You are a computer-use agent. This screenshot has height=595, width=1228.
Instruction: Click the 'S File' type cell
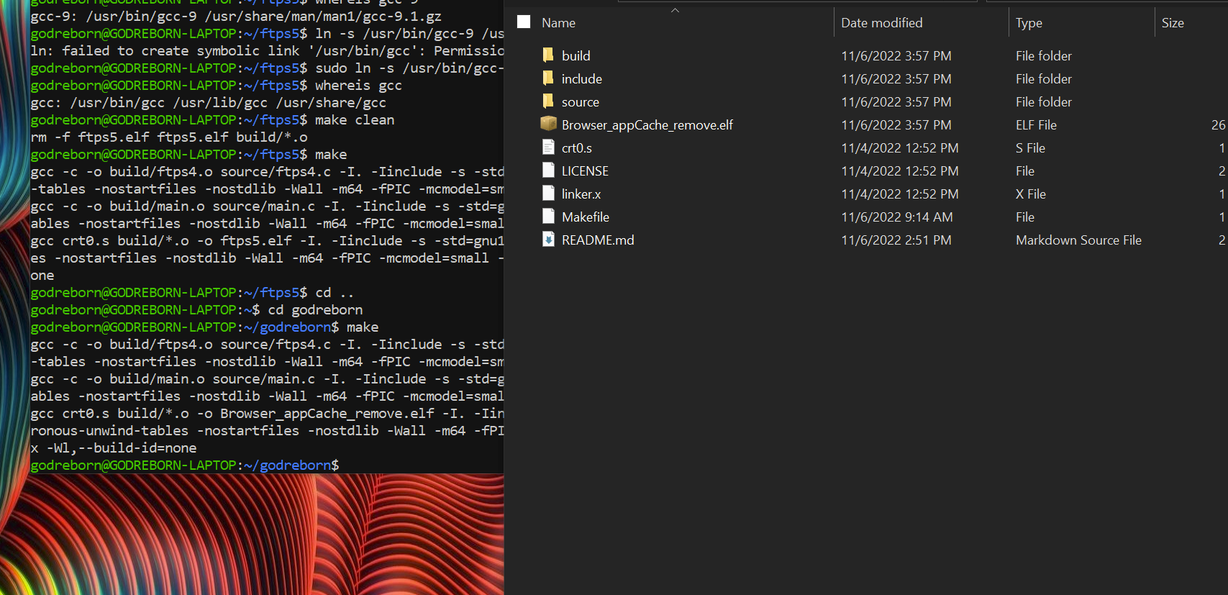click(x=1030, y=147)
